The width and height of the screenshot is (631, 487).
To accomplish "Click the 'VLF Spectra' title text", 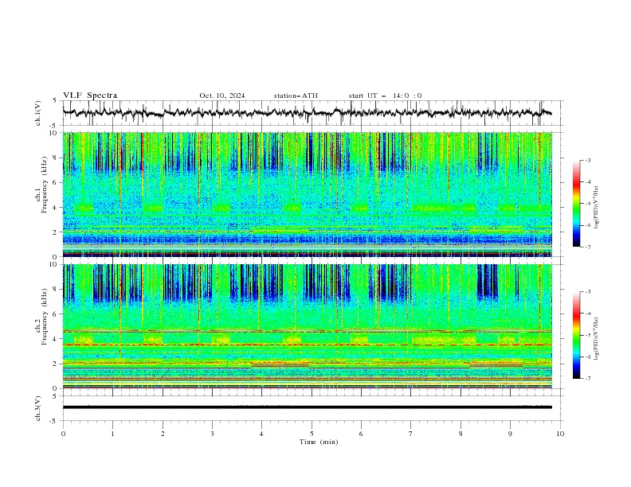I will click(x=90, y=95).
